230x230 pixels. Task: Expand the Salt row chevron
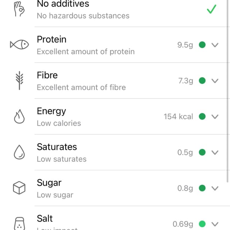215,224
